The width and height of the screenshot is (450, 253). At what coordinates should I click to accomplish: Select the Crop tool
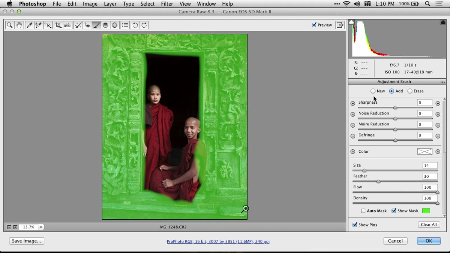click(x=58, y=25)
